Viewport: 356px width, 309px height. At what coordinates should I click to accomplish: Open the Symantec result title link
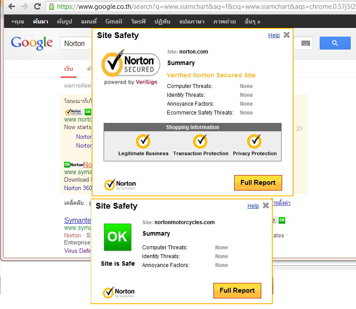77,220
